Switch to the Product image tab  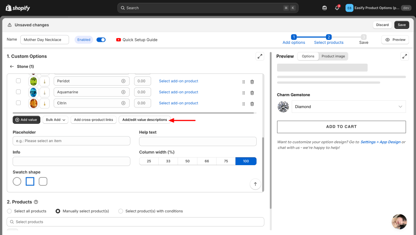pyautogui.click(x=333, y=56)
